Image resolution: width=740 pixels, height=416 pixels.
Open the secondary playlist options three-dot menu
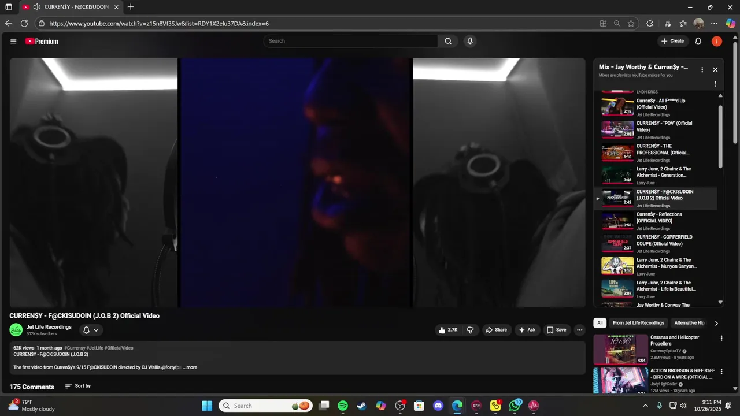point(715,84)
